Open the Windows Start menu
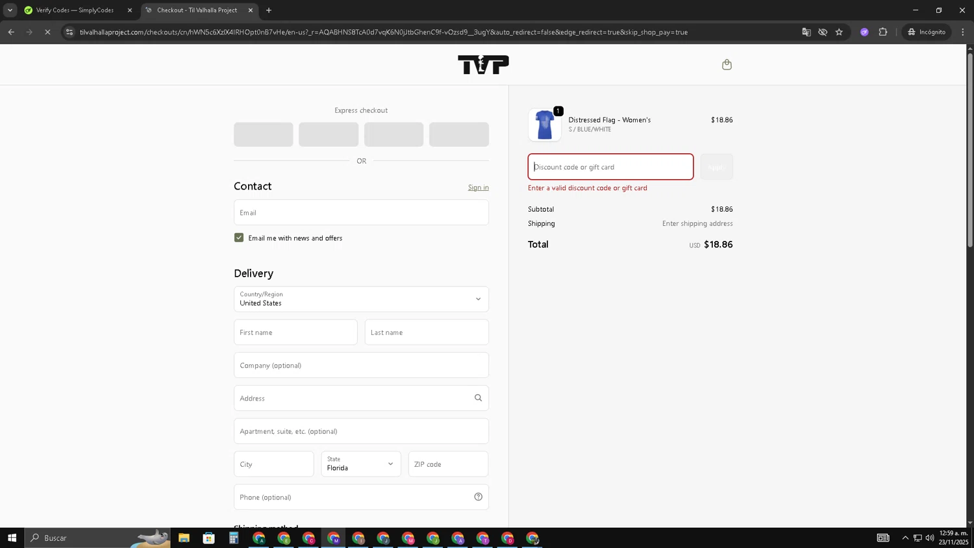 pos(12,538)
